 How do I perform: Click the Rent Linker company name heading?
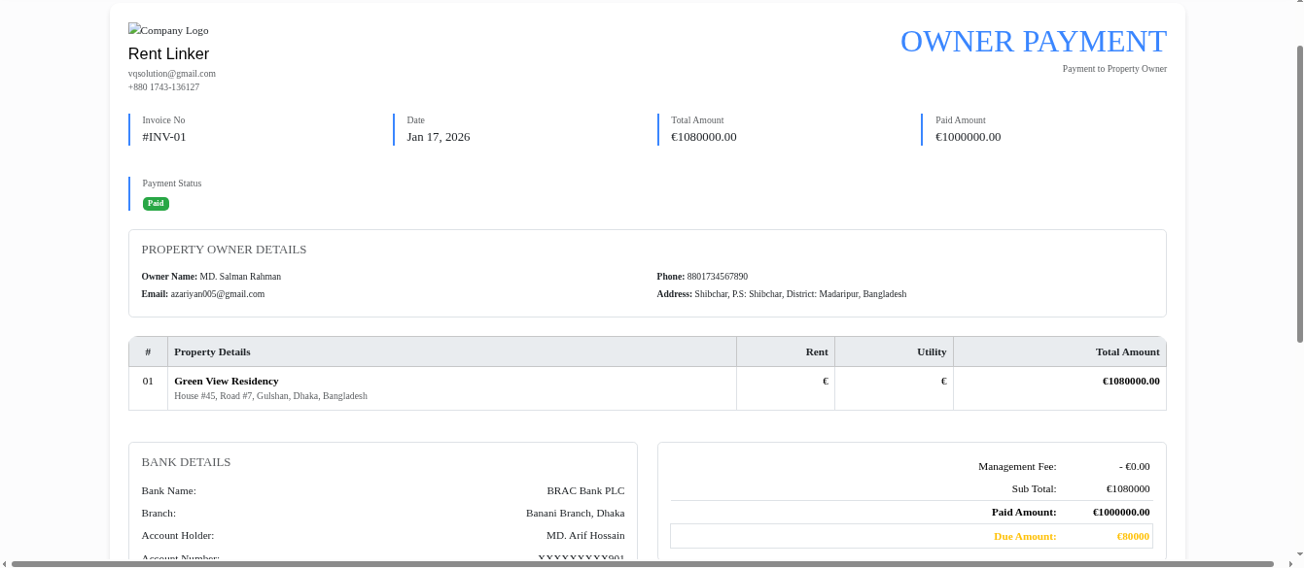click(168, 53)
